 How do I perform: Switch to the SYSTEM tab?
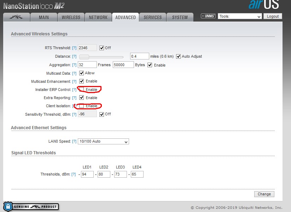(180, 17)
